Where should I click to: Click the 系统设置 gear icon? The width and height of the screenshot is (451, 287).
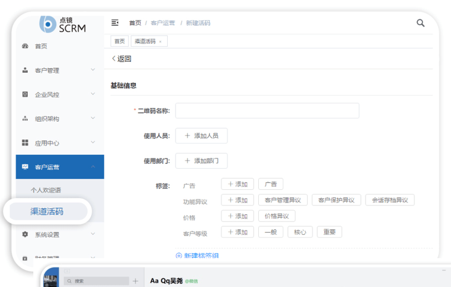point(25,234)
